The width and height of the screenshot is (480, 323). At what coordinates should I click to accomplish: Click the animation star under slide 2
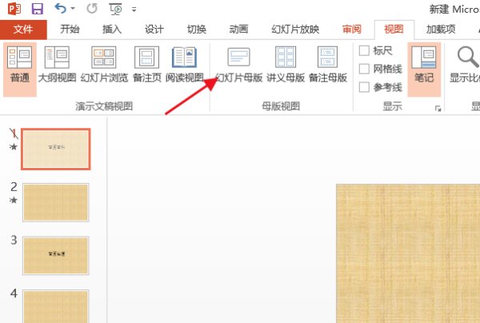pyautogui.click(x=13, y=201)
